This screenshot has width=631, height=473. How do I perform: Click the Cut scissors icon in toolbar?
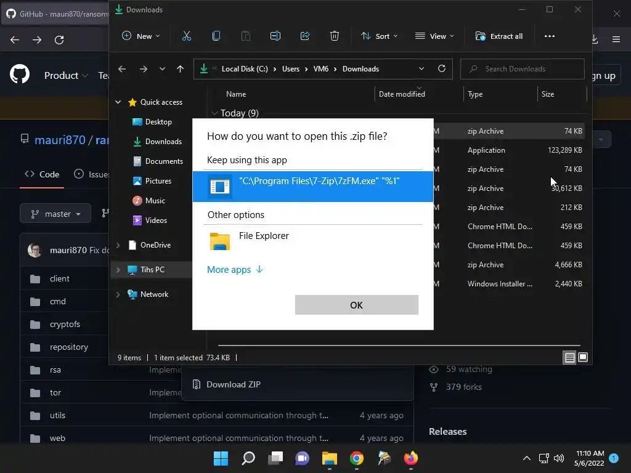186,36
